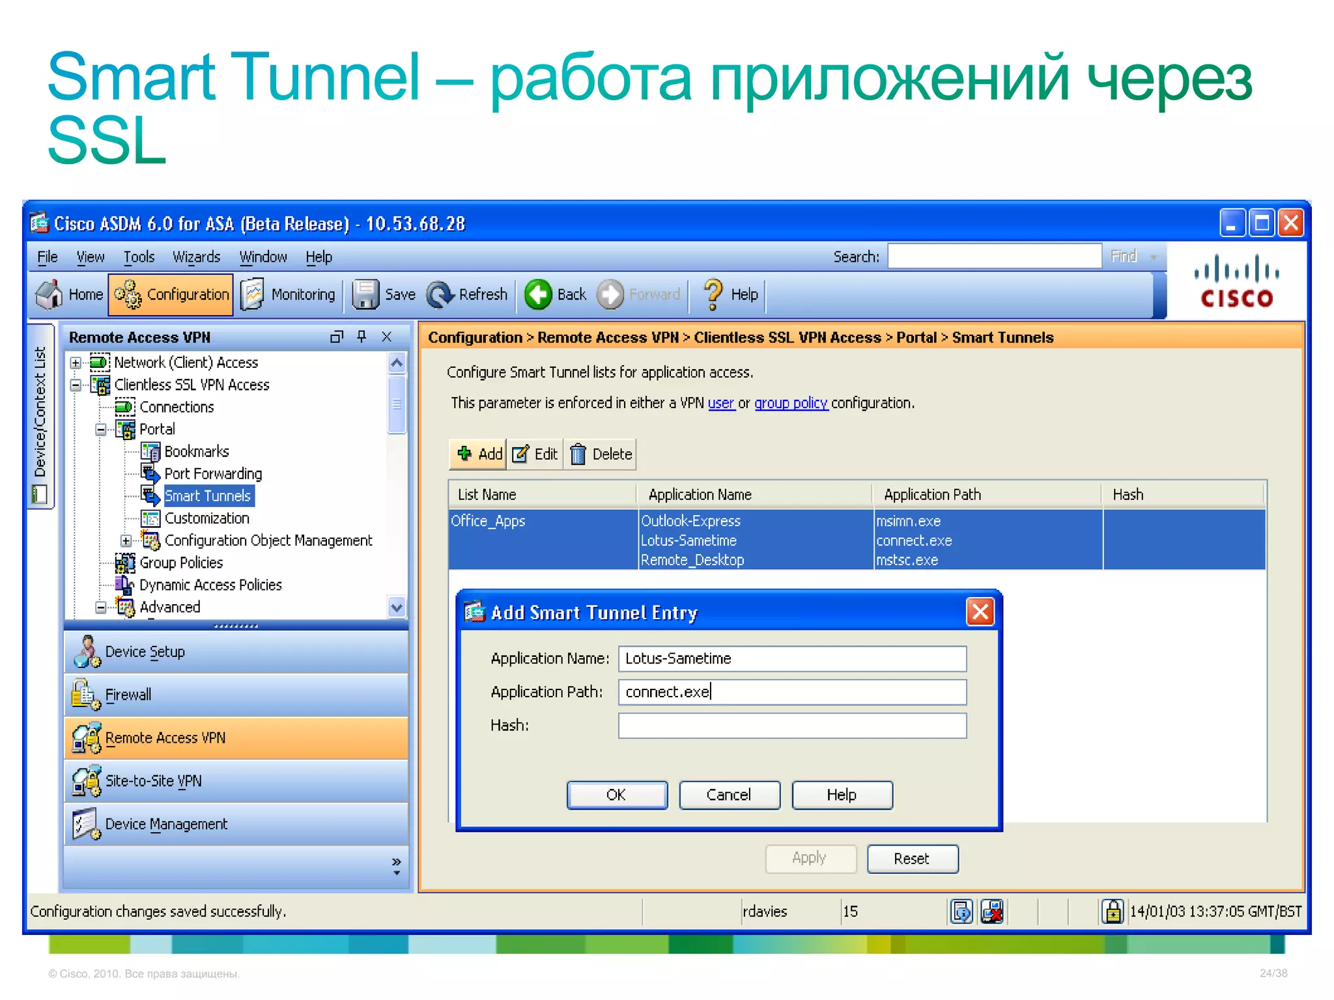Click tree scrollbar up arrow
The image size is (1334, 1000).
coord(397,363)
